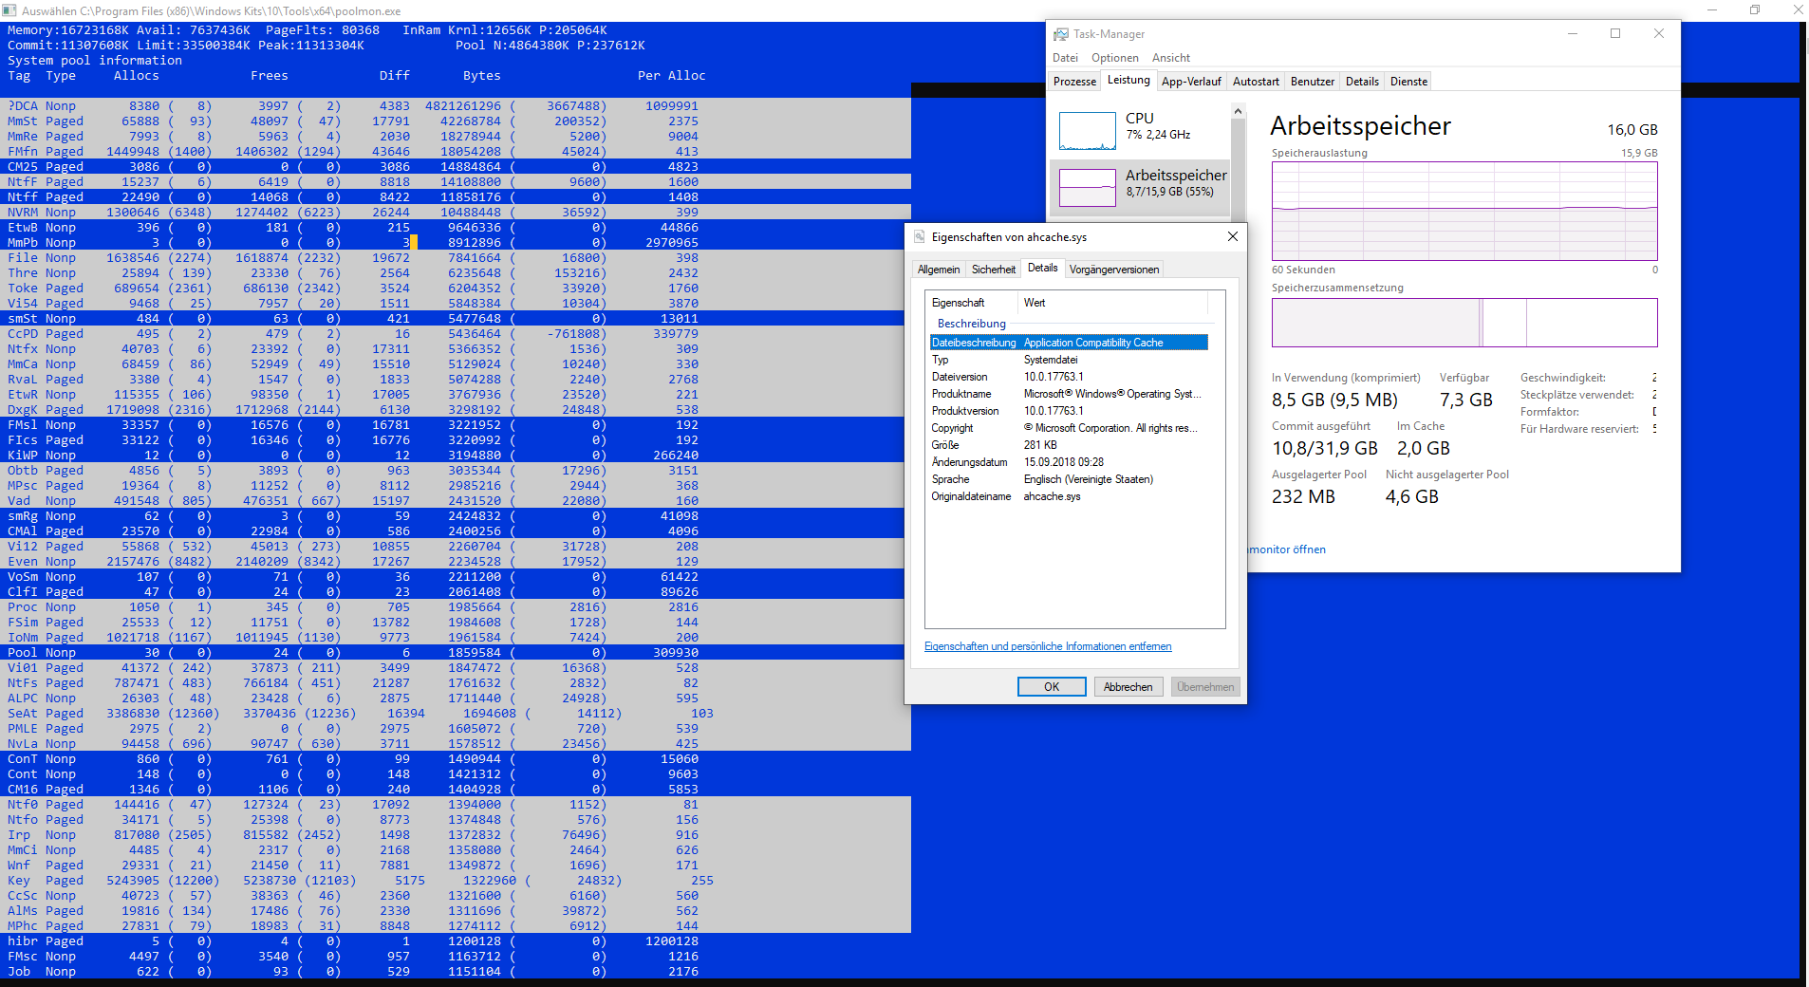Click the '10,8/31,9 GB' commit value
1809x987 pixels.
coord(1325,449)
